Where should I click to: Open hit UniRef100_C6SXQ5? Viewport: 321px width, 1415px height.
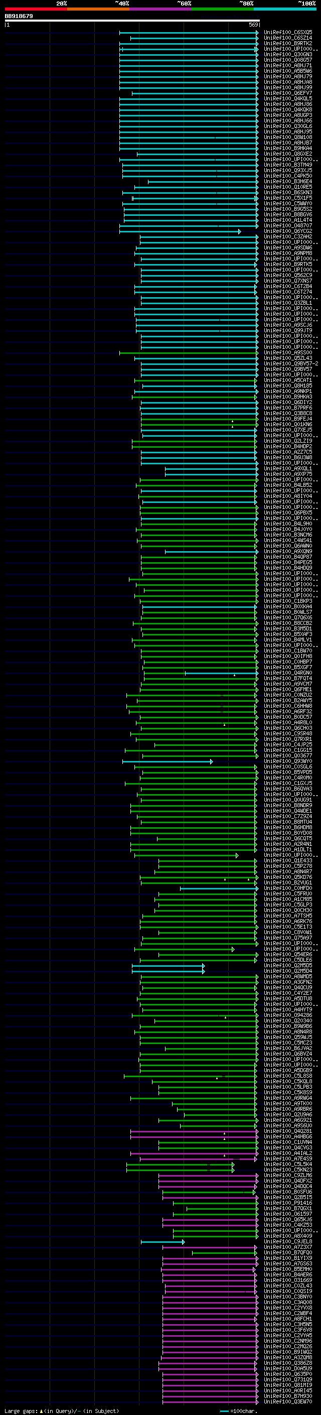tap(288, 33)
